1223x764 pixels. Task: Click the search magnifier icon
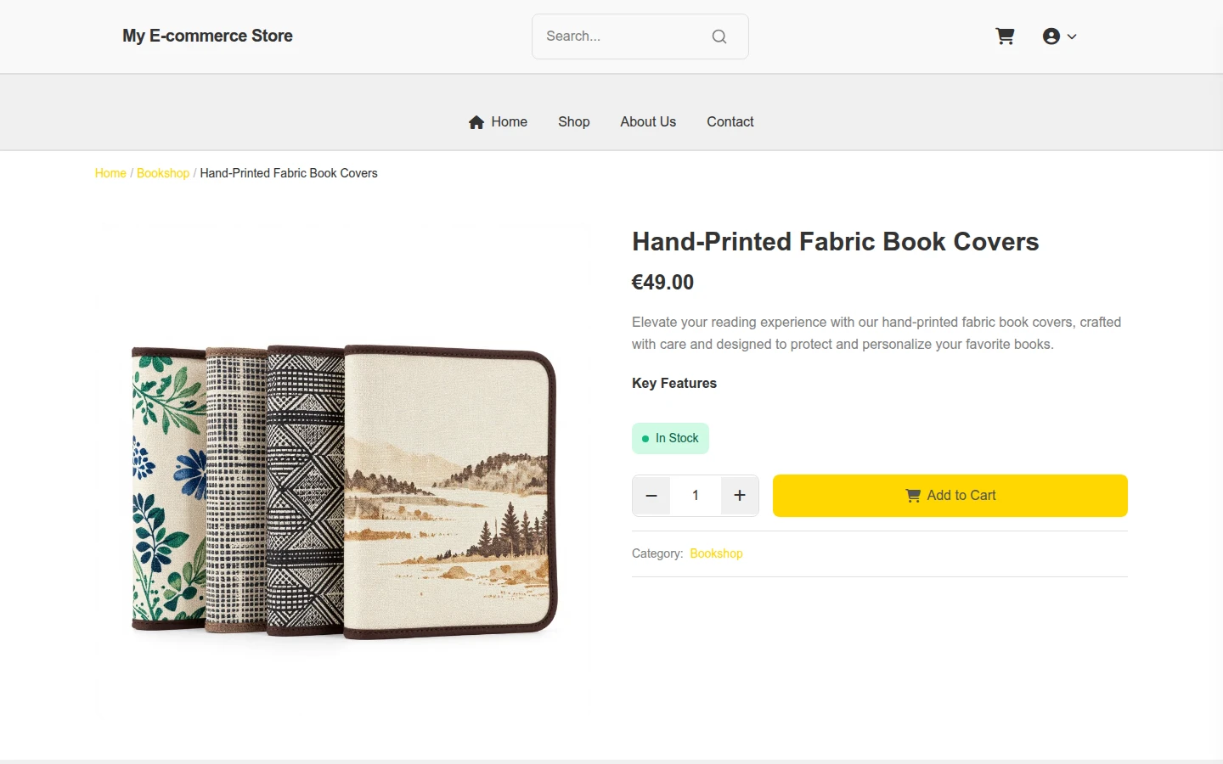pyautogui.click(x=719, y=37)
